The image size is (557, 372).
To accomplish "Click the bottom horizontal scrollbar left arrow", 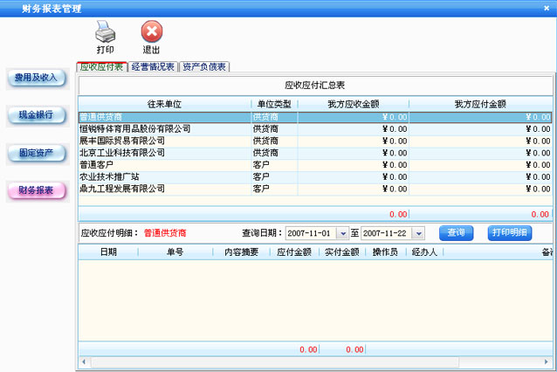I will 84,362.
